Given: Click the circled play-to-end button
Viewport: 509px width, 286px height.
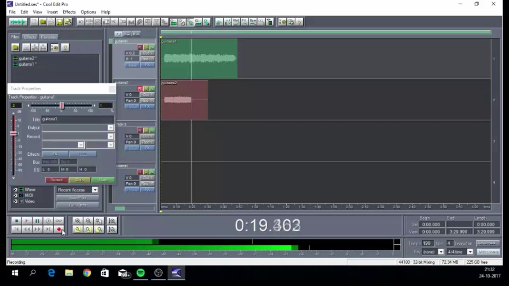Looking at the screenshot, I should click(48, 221).
